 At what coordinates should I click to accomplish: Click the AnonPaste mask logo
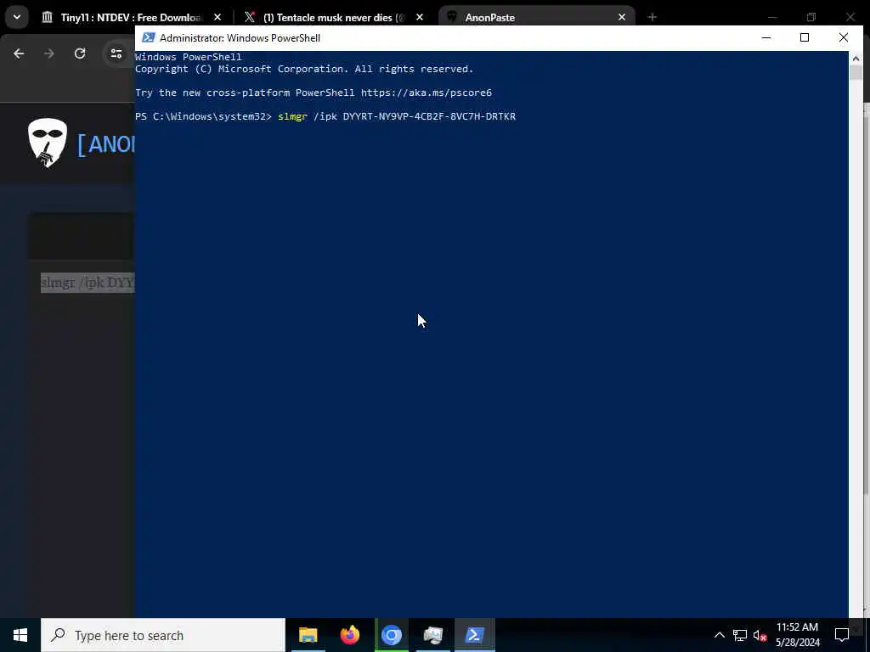(x=48, y=143)
